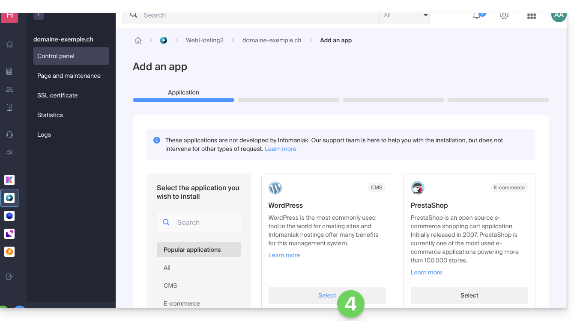
Task: Click Learn more under WordPress description
Action: click(284, 255)
